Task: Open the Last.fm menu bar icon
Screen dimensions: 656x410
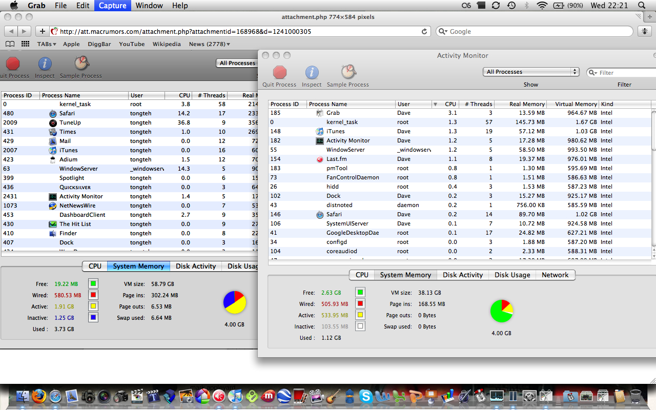Action: coord(467,6)
